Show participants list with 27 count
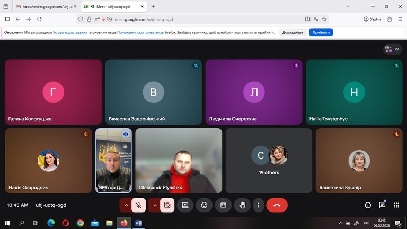 [x=393, y=49]
